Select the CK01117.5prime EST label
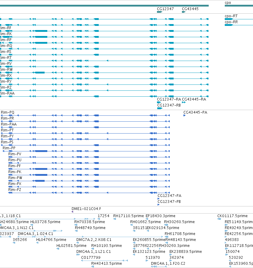This screenshot has width=253, height=268. [x=232, y=216]
